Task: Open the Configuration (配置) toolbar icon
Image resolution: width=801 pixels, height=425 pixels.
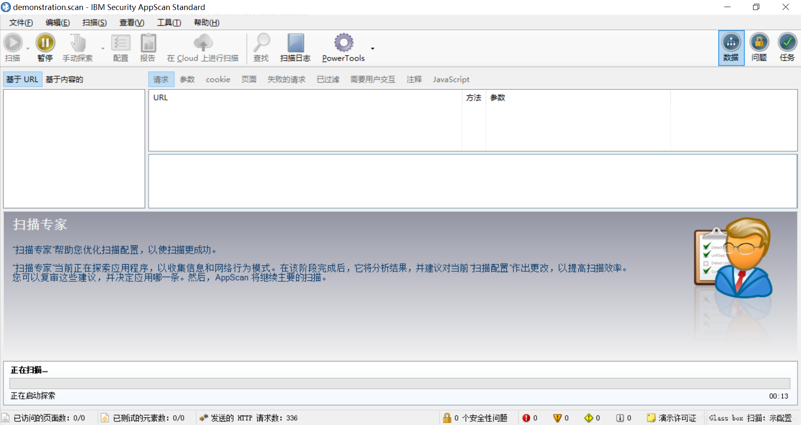Action: 121,42
